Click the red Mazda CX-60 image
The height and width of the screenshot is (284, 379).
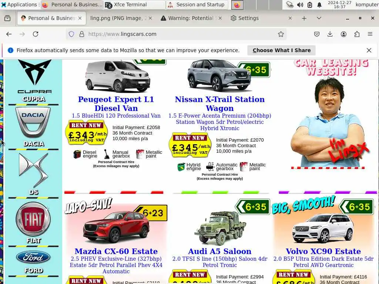click(116, 227)
